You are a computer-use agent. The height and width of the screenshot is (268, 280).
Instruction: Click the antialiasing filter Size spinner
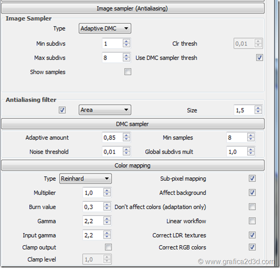(x=258, y=110)
